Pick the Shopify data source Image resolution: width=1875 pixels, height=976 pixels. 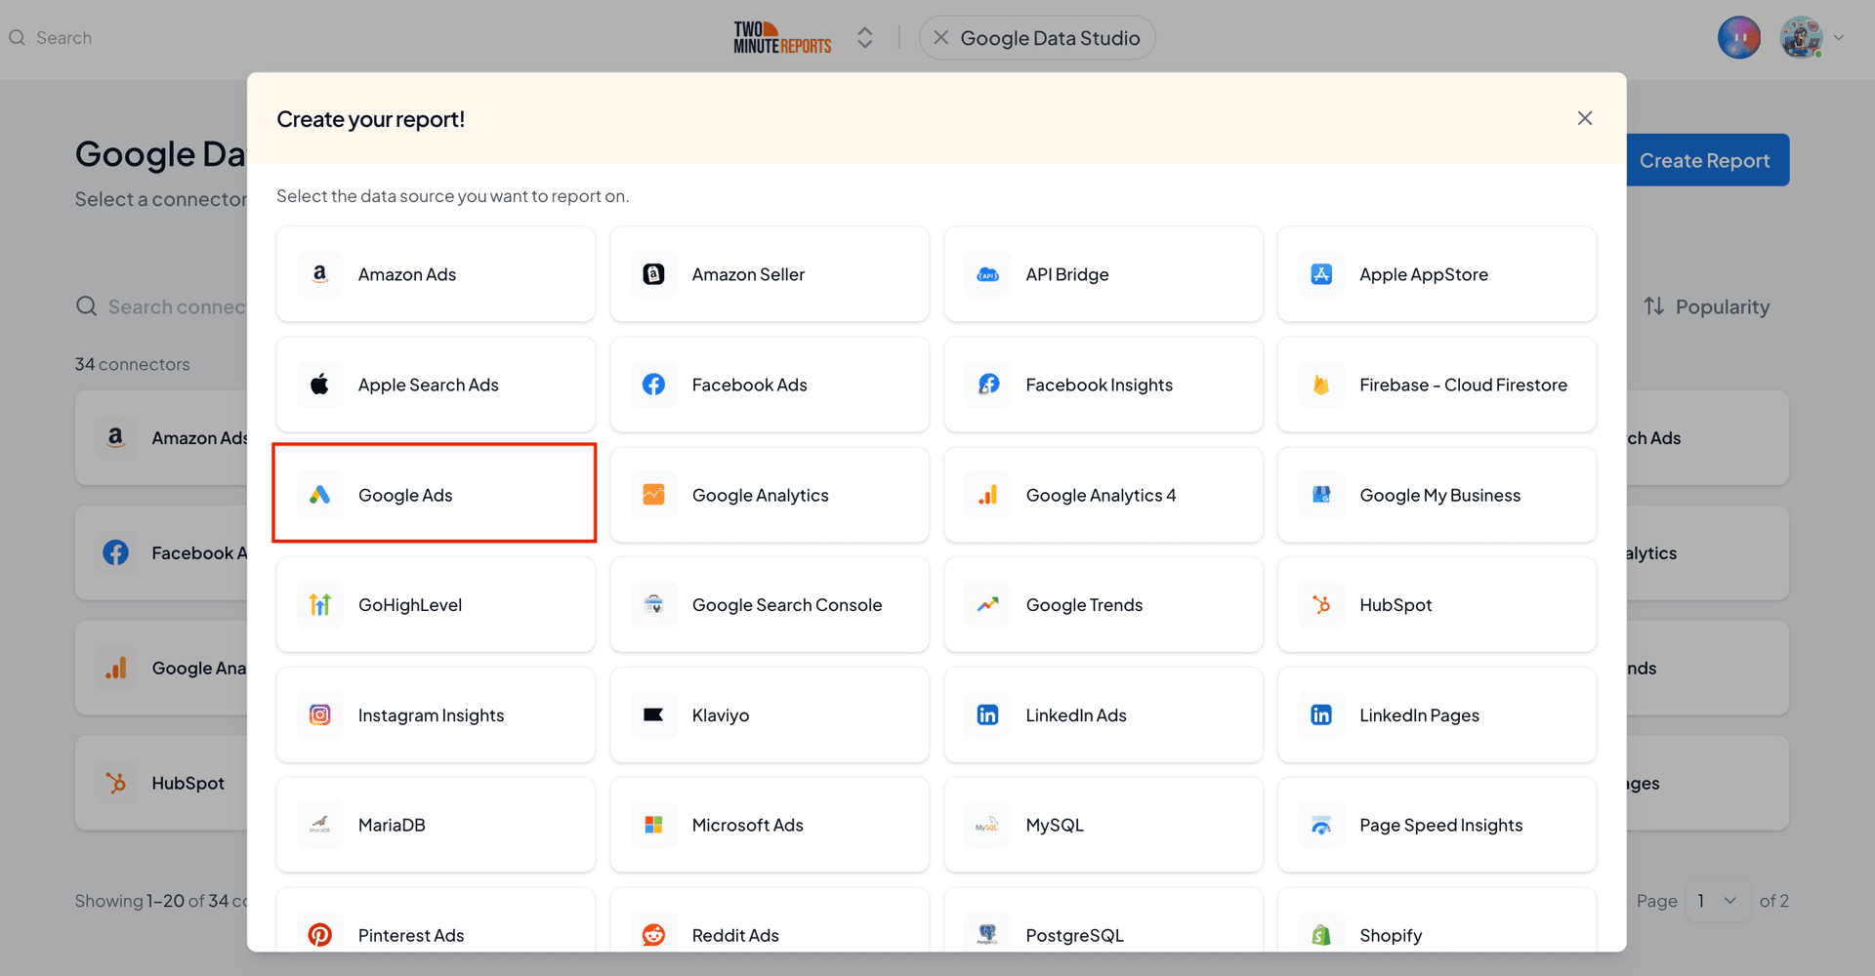pyautogui.click(x=1437, y=920)
